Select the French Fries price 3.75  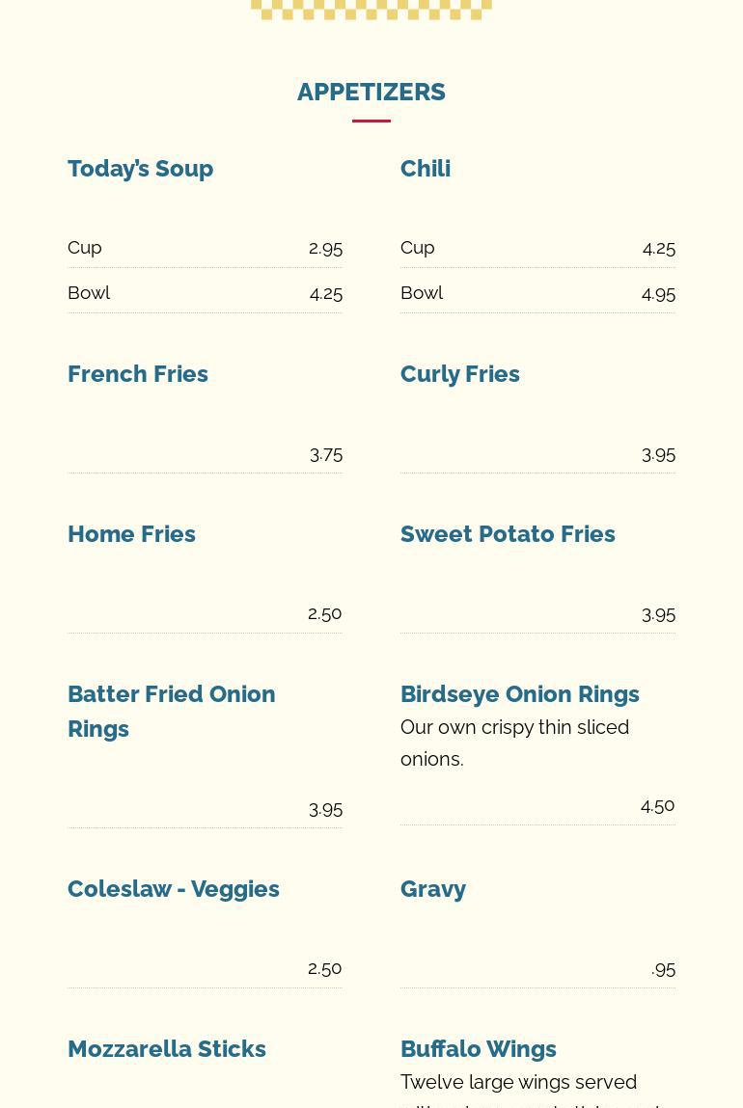326,454
